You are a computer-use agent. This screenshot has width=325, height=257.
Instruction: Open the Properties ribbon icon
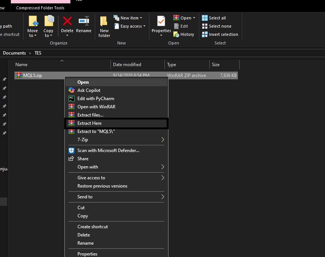[161, 21]
